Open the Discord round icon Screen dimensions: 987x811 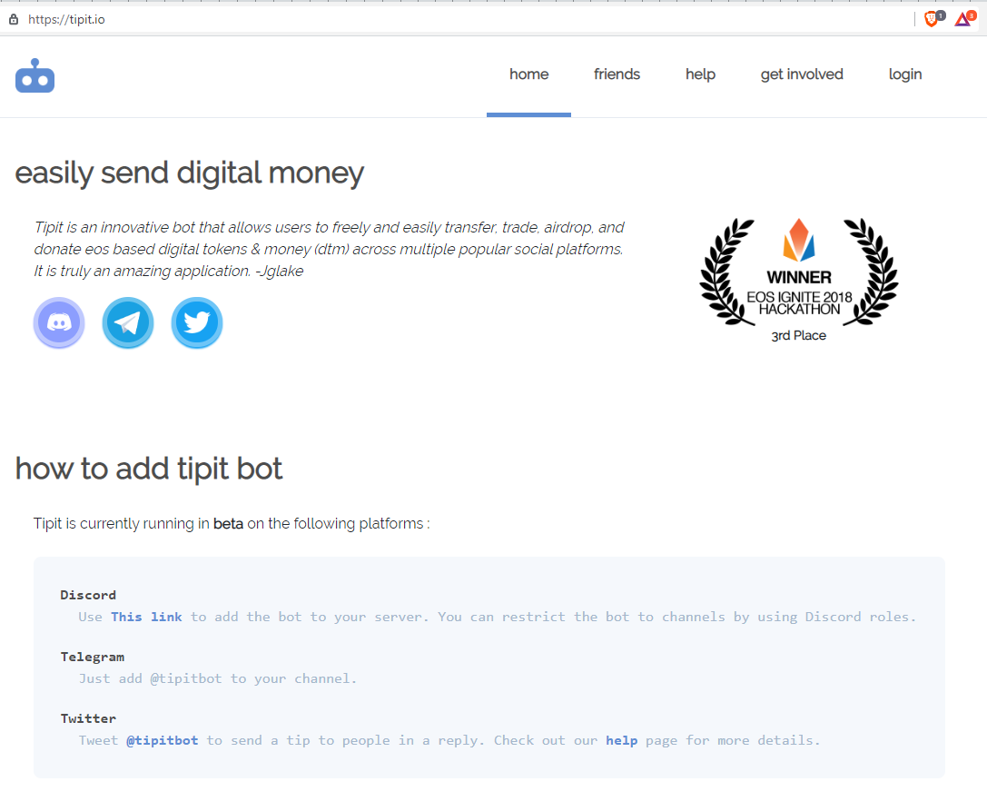click(x=59, y=322)
